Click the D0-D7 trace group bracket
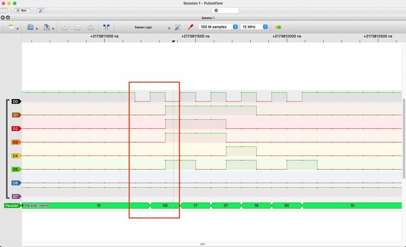 [x=7, y=149]
